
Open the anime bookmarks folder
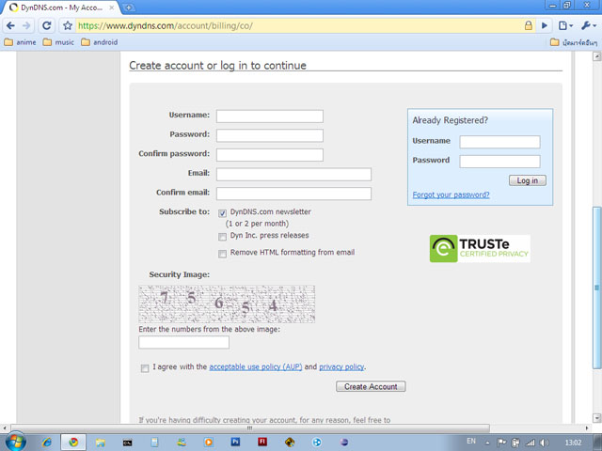tap(20, 42)
